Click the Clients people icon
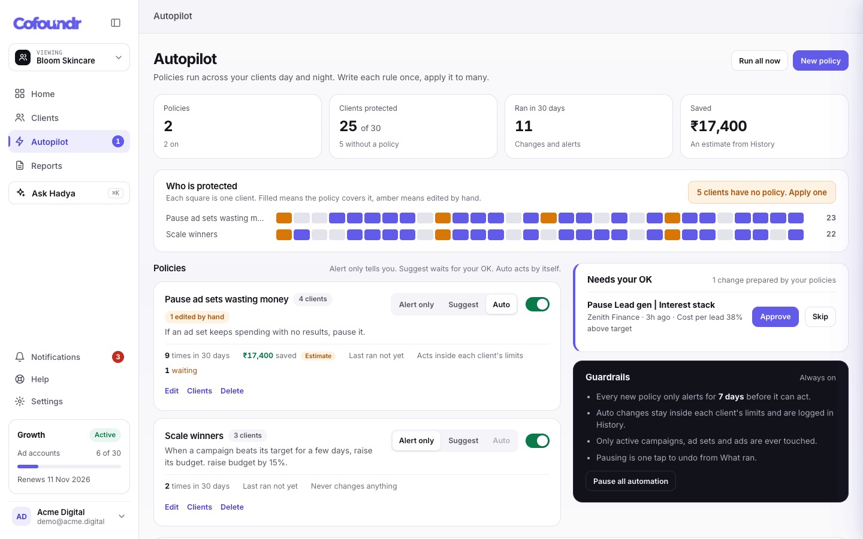Viewport: 863px width, 539px height. click(x=20, y=117)
